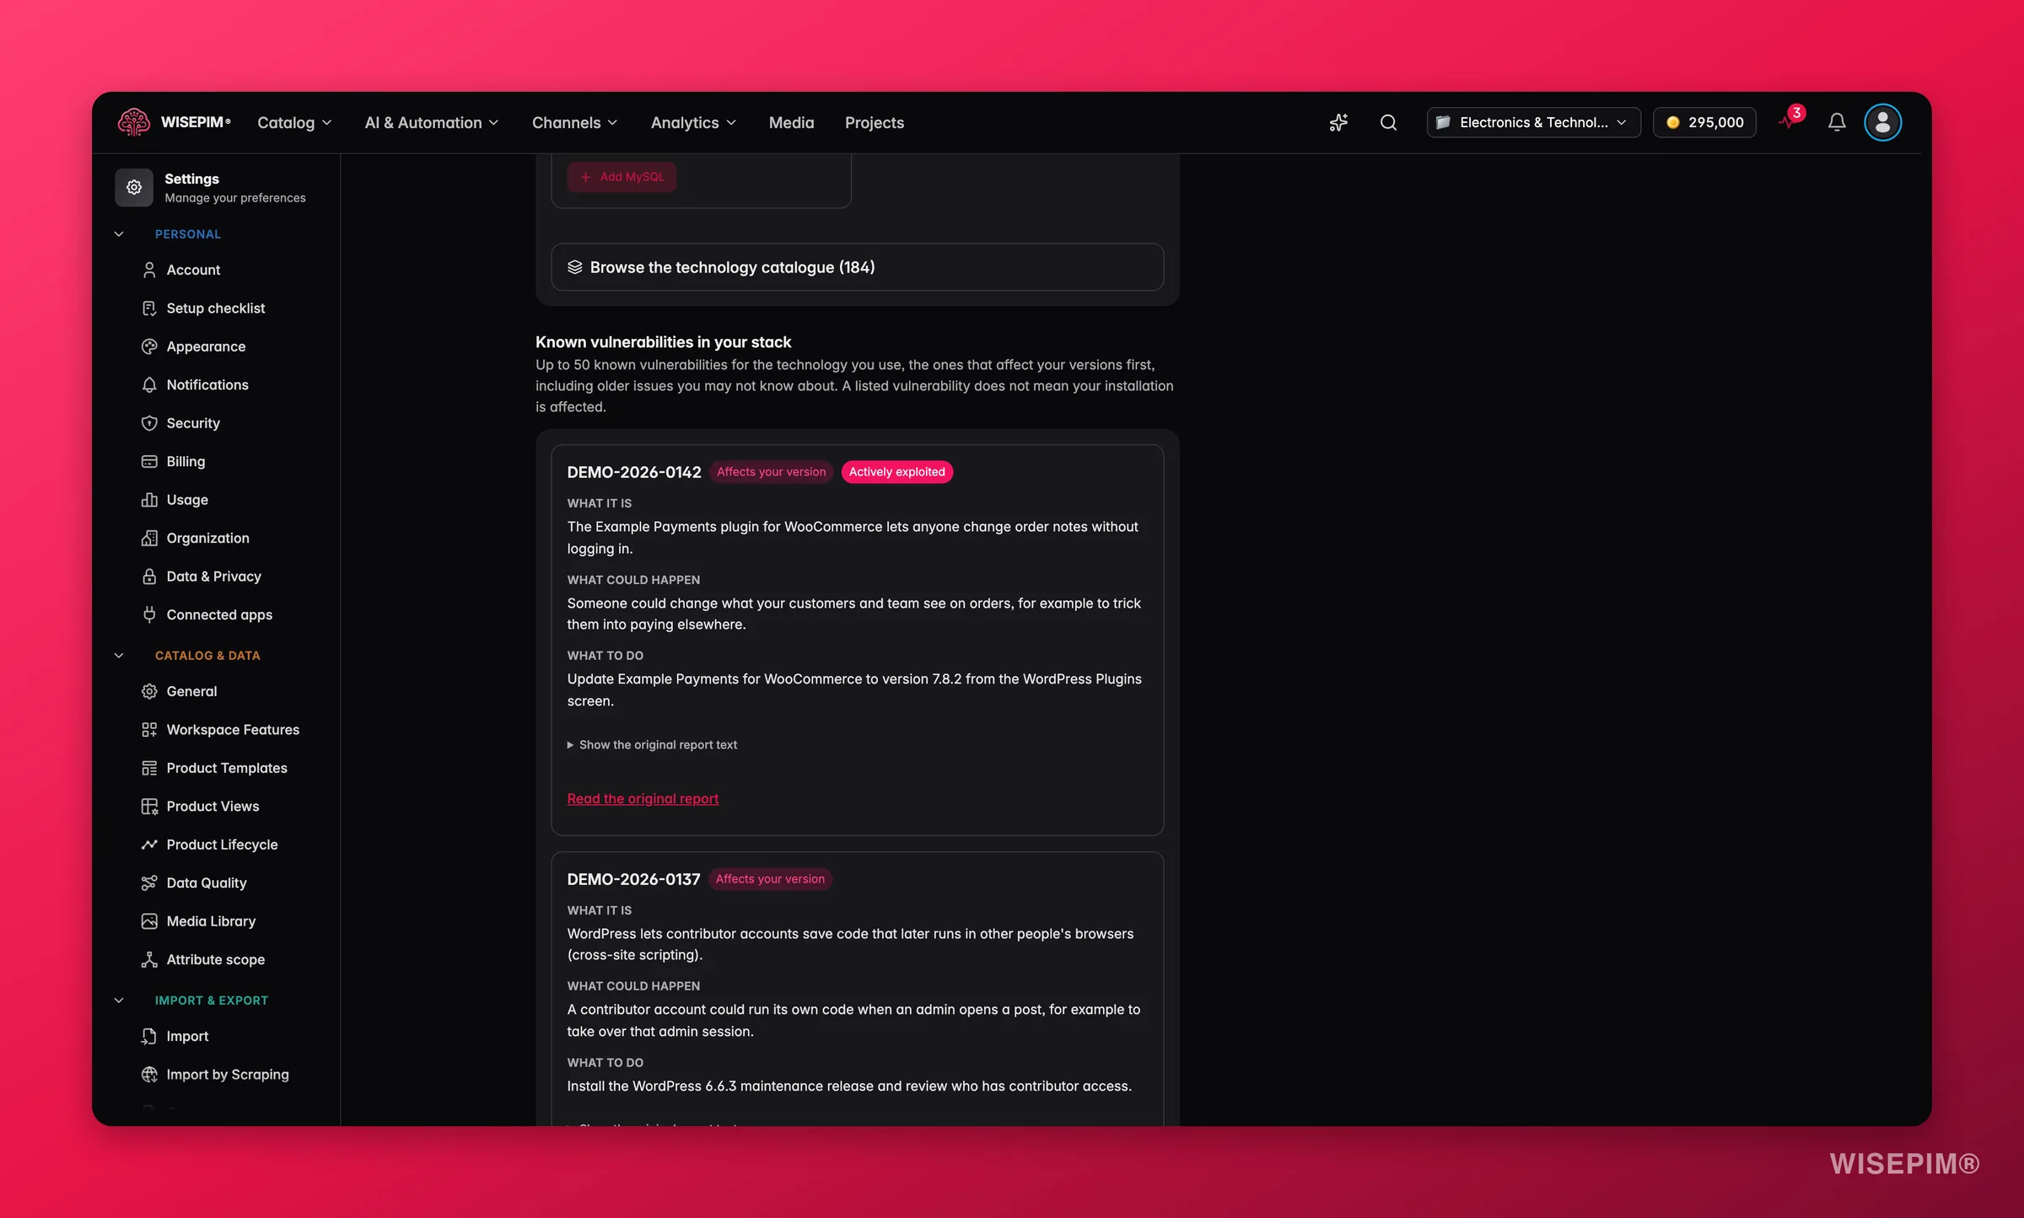Click the Known vulnerabilities in your stack heading
Screen dimensions: 2024x1218
click(663, 342)
